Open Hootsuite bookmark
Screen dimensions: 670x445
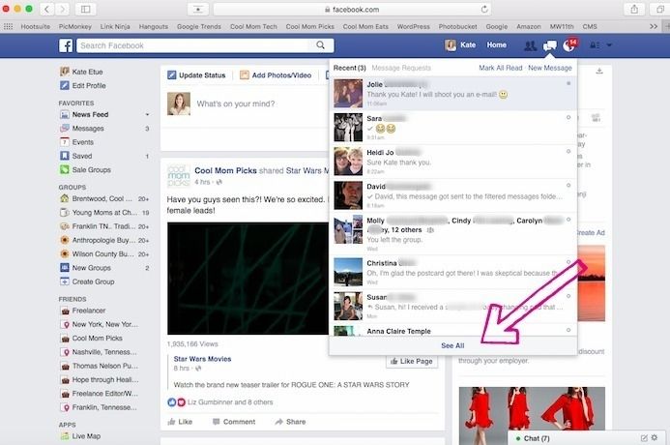pyautogui.click(x=36, y=26)
